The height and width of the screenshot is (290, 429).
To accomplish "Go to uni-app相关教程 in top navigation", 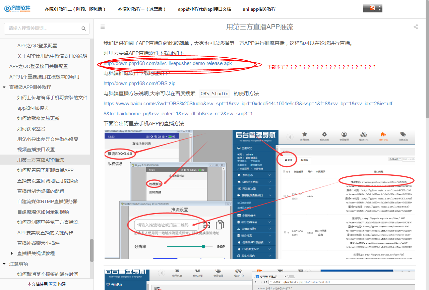I will pyautogui.click(x=259, y=9).
